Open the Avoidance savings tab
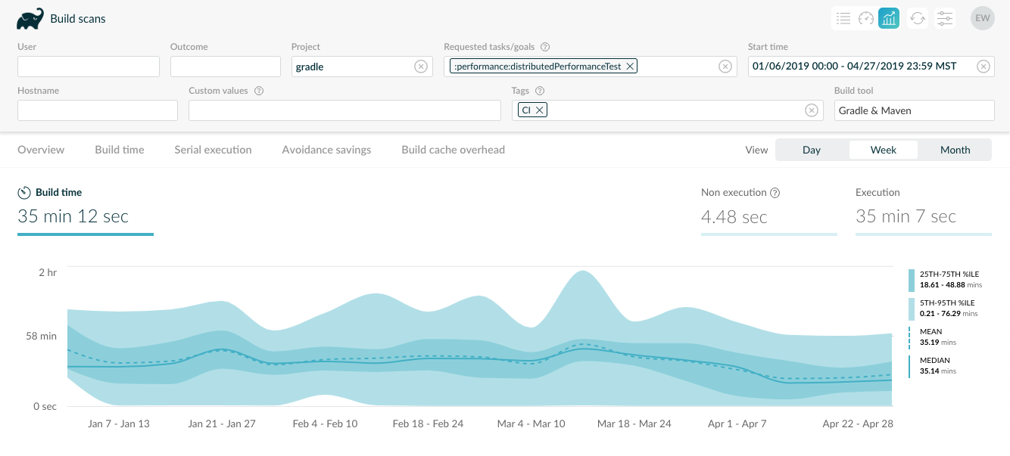 (326, 150)
